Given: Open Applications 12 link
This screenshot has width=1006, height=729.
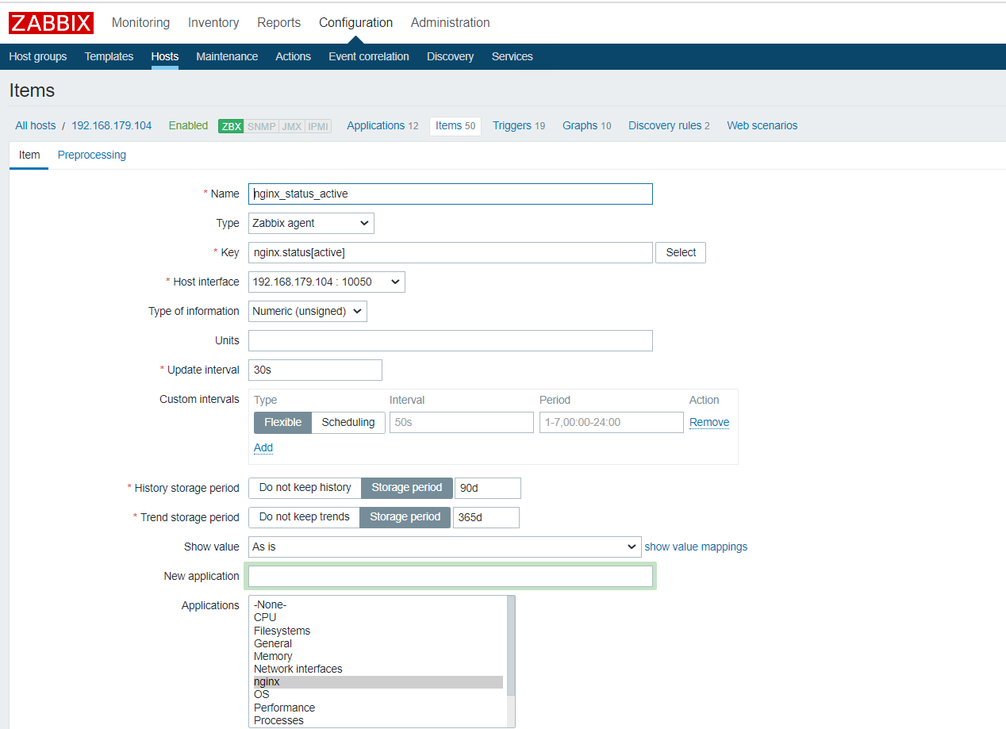Looking at the screenshot, I should click(x=382, y=125).
